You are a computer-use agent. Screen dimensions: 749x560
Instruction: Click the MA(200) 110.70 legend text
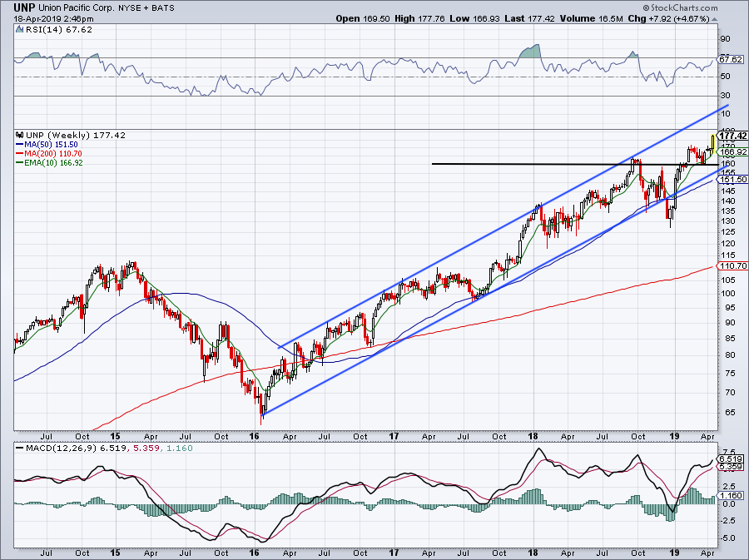coord(53,154)
